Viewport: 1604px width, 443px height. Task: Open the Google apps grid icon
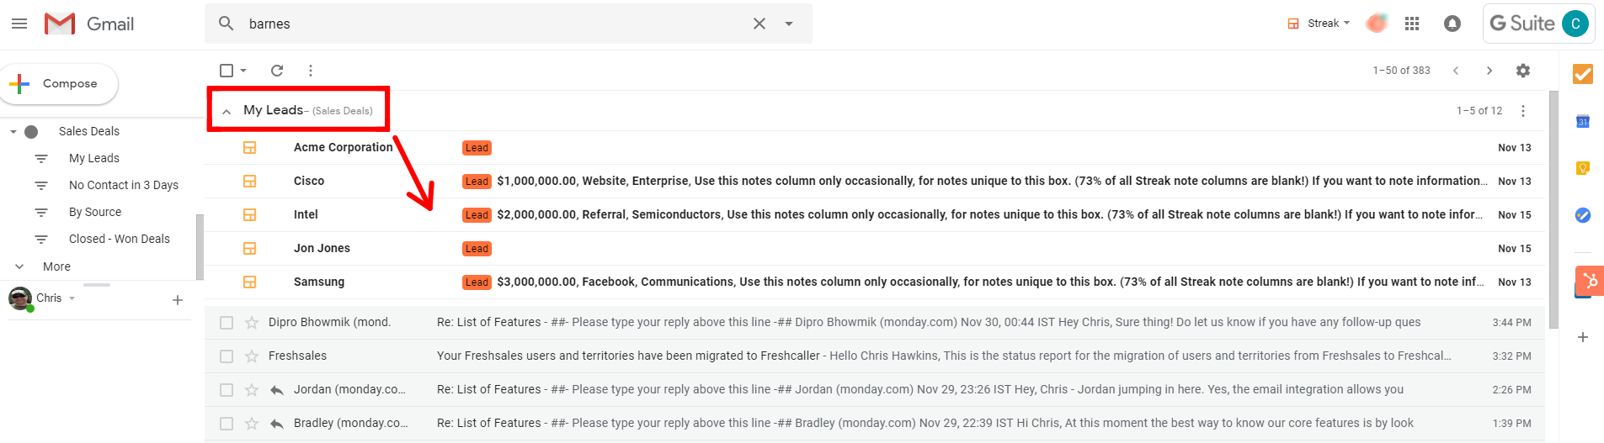tap(1412, 24)
